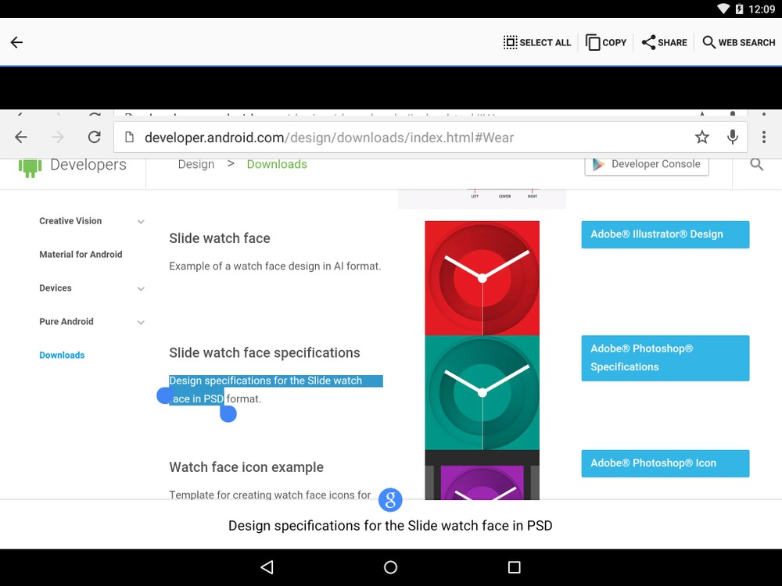This screenshot has height=586, width=782.
Task: Click the teal watch face specifications thumbnail
Action: click(482, 393)
